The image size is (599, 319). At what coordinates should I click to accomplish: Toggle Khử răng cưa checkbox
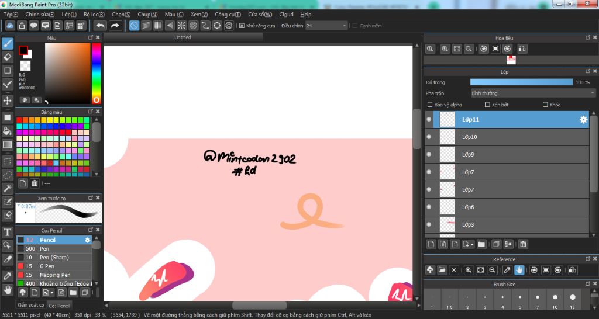(x=242, y=26)
